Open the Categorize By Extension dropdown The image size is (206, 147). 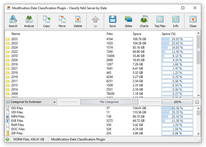coord(31,102)
